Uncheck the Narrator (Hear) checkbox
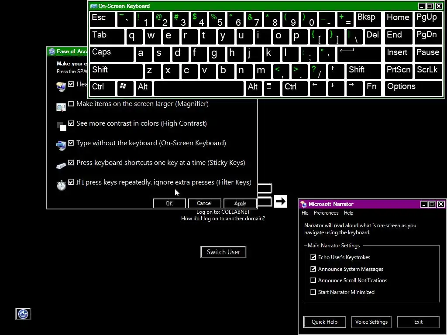The image size is (447, 335). tap(71, 84)
